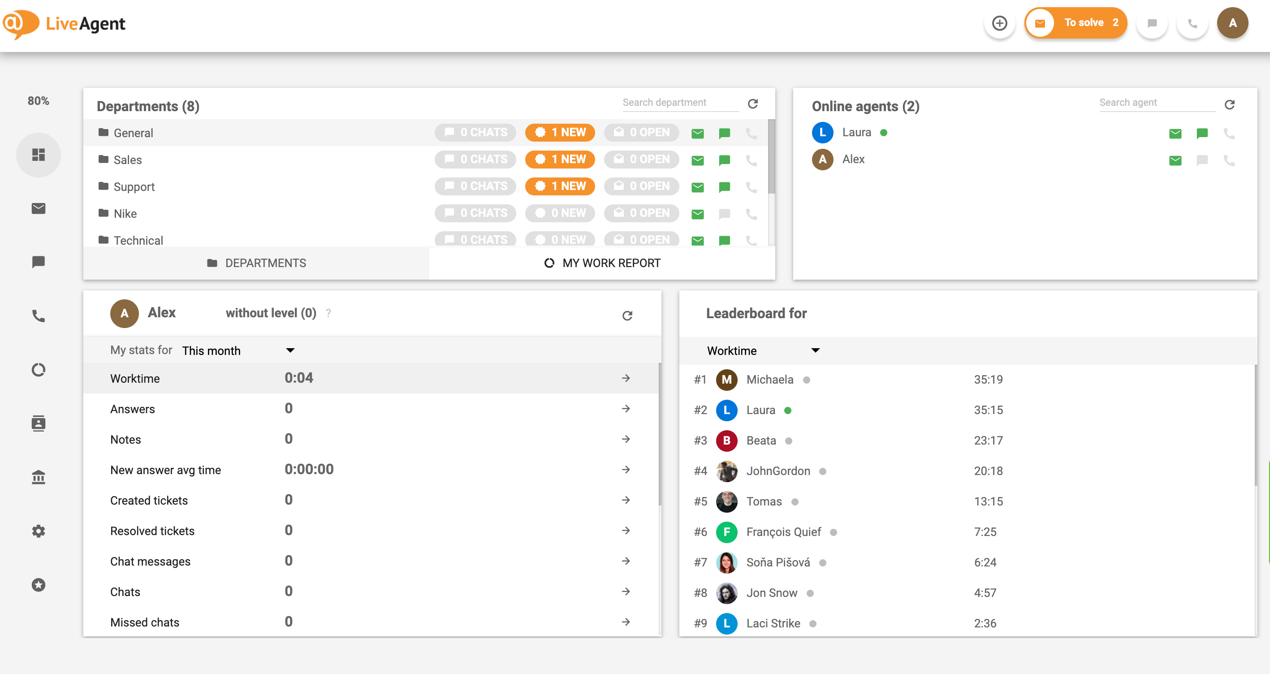This screenshot has height=674, width=1270.
Task: Click the Search department input field
Action: [678, 102]
